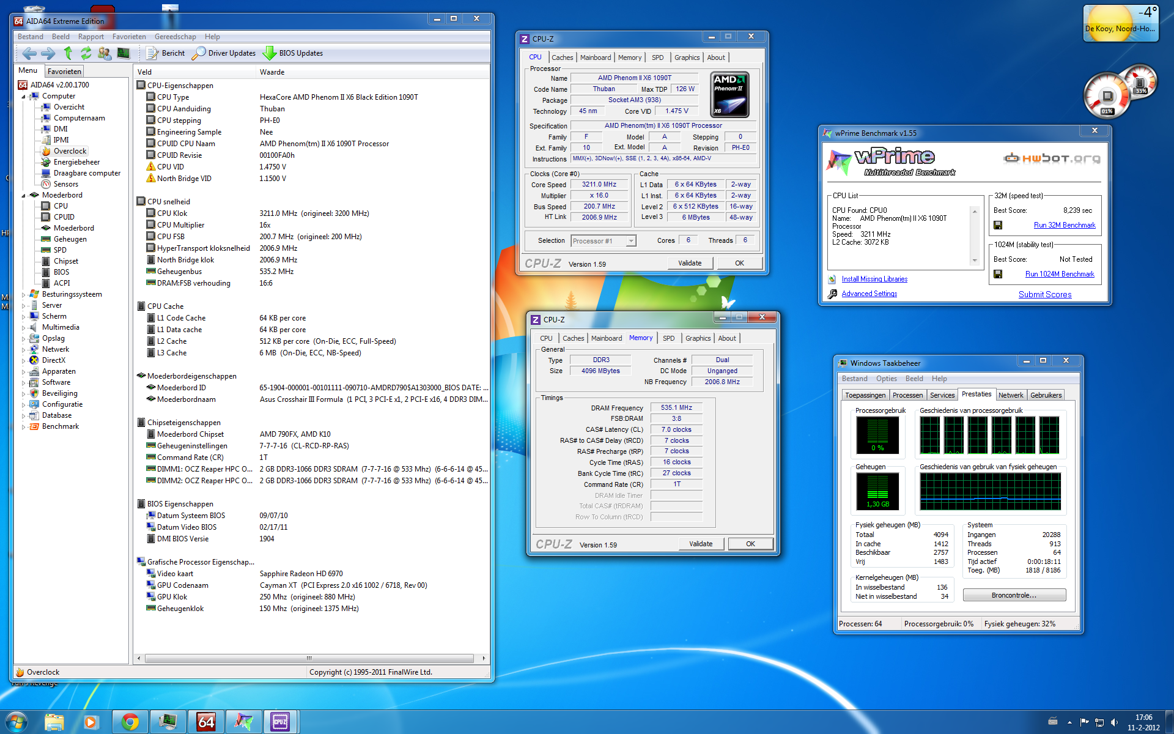Open Windows Explorer from the taskbar
The width and height of the screenshot is (1174, 734).
pos(54,722)
